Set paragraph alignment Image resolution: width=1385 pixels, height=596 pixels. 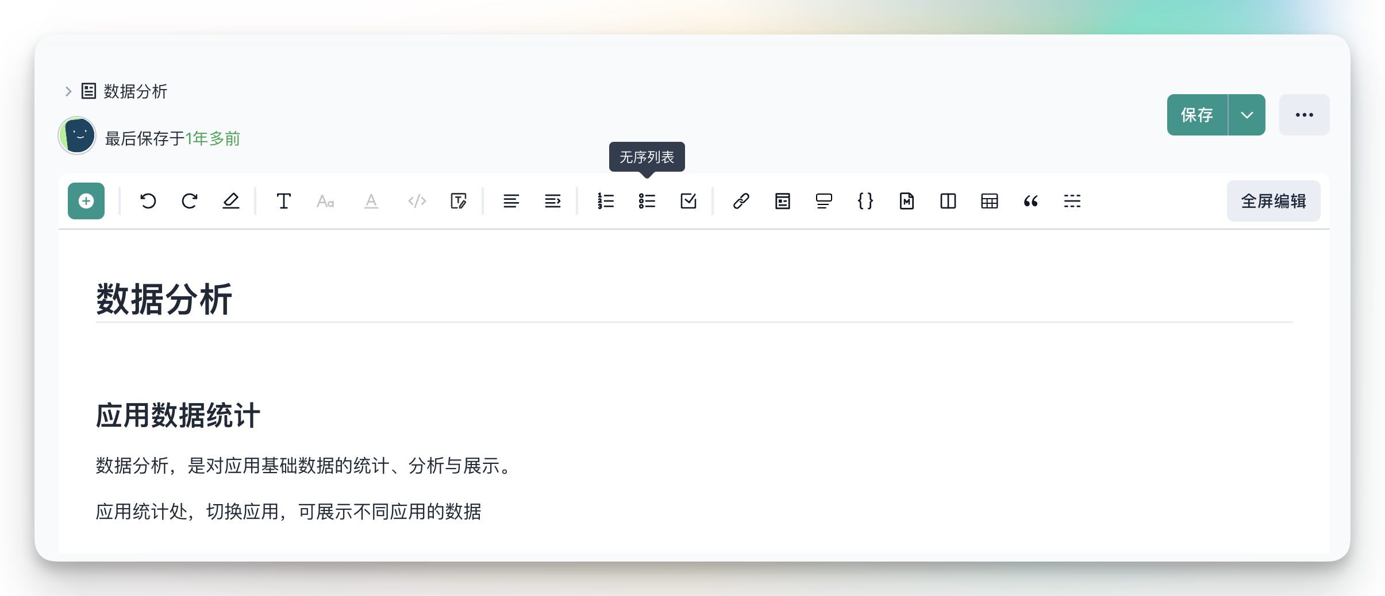click(x=511, y=201)
